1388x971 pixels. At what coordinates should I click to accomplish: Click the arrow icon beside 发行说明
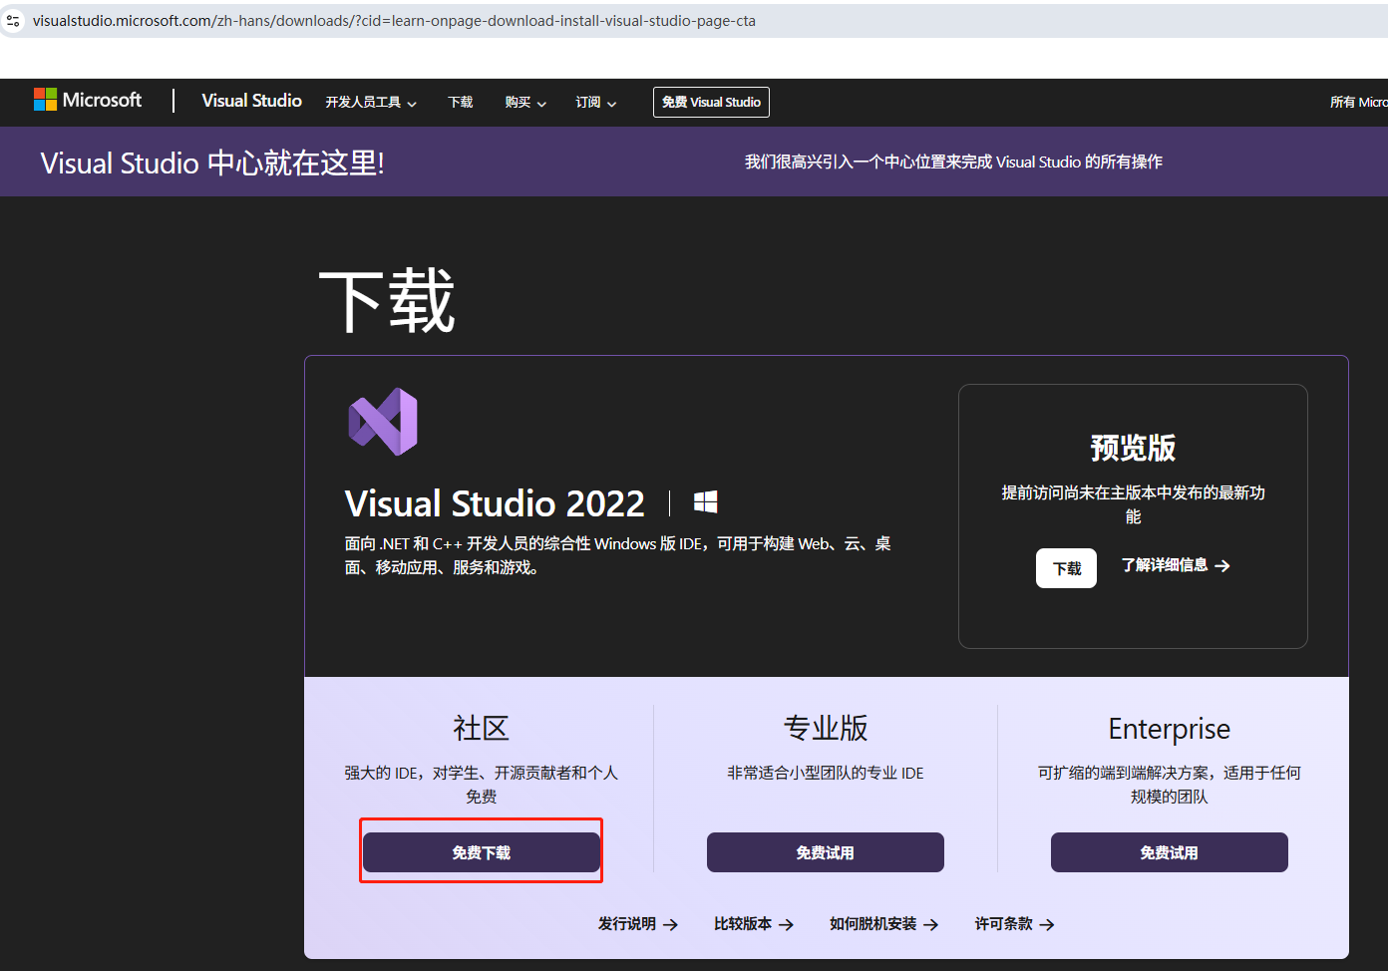[x=671, y=925]
